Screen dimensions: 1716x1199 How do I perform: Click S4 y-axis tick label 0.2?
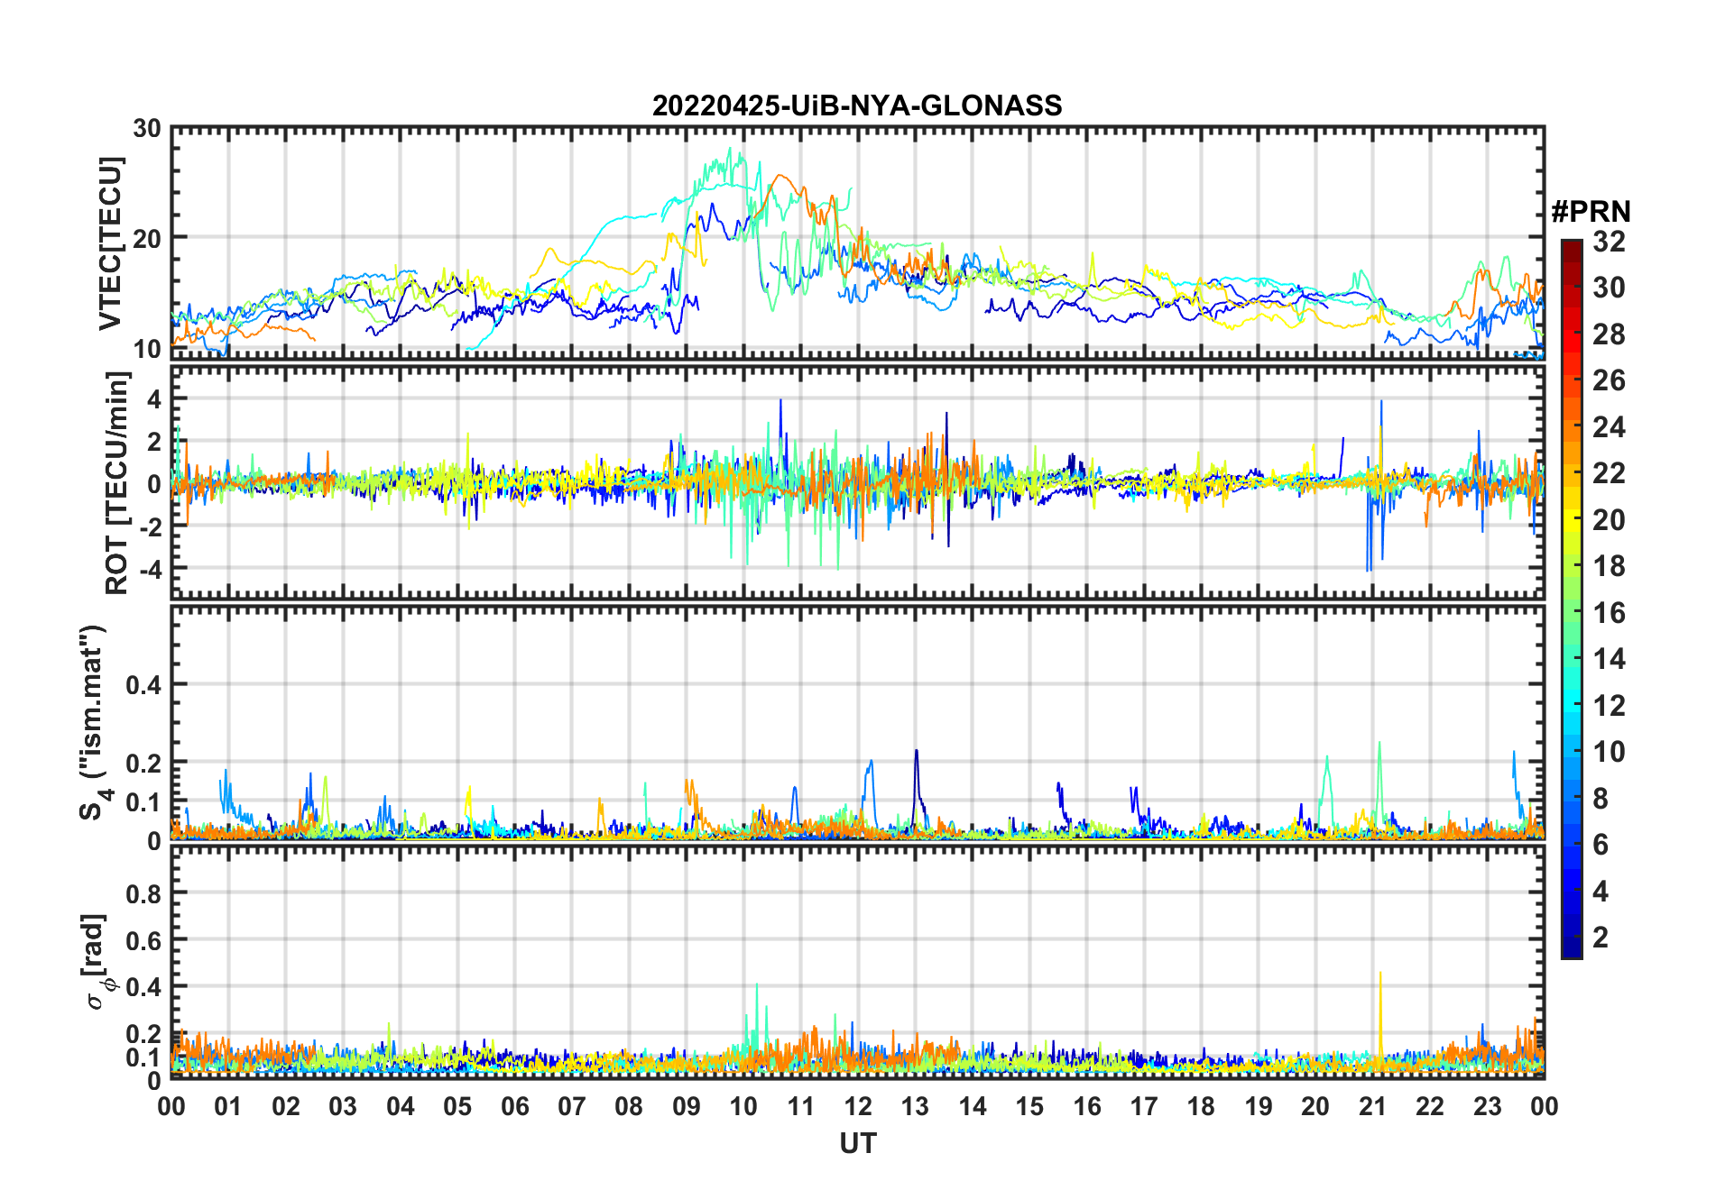pyautogui.click(x=144, y=763)
